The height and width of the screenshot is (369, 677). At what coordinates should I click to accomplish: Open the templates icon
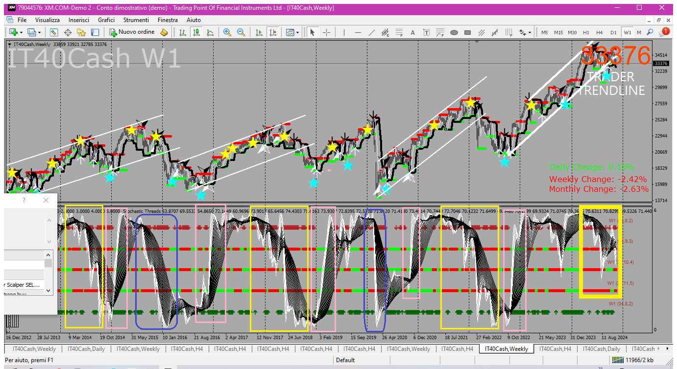click(x=290, y=32)
